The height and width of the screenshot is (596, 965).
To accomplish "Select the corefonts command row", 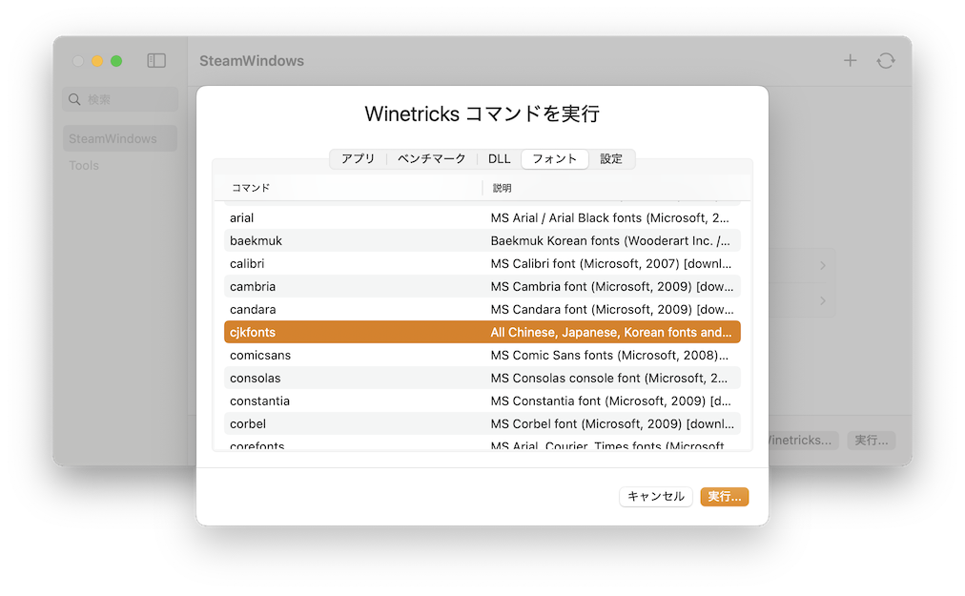I will (x=482, y=443).
